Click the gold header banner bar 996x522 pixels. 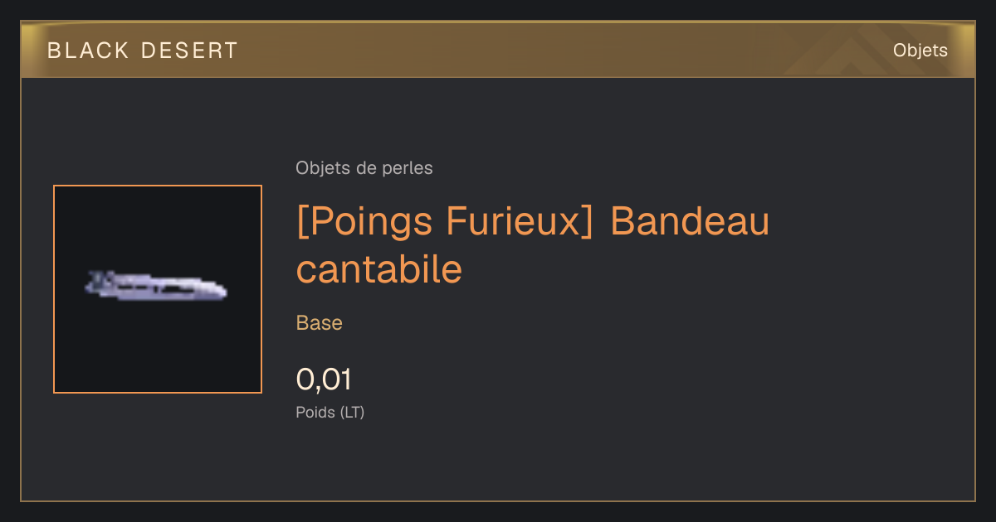[x=498, y=50]
